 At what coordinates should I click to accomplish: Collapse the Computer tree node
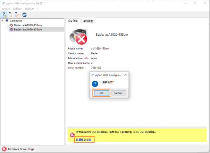tap(2, 21)
